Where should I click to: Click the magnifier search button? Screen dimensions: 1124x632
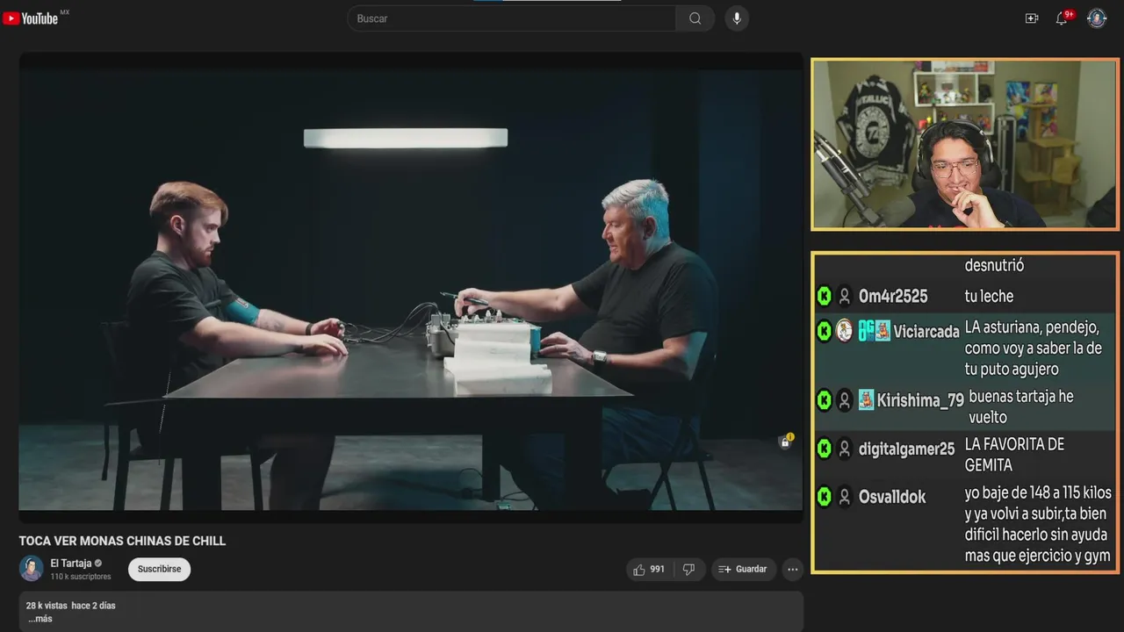(x=695, y=18)
